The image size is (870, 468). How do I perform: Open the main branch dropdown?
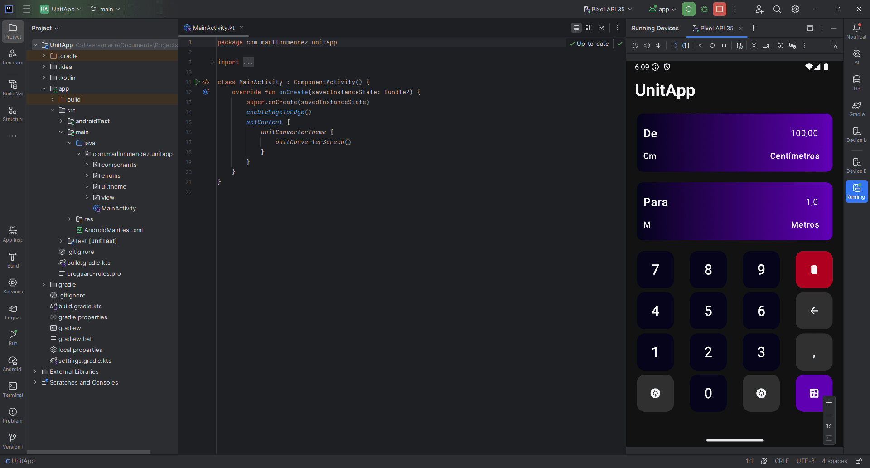[x=106, y=9]
